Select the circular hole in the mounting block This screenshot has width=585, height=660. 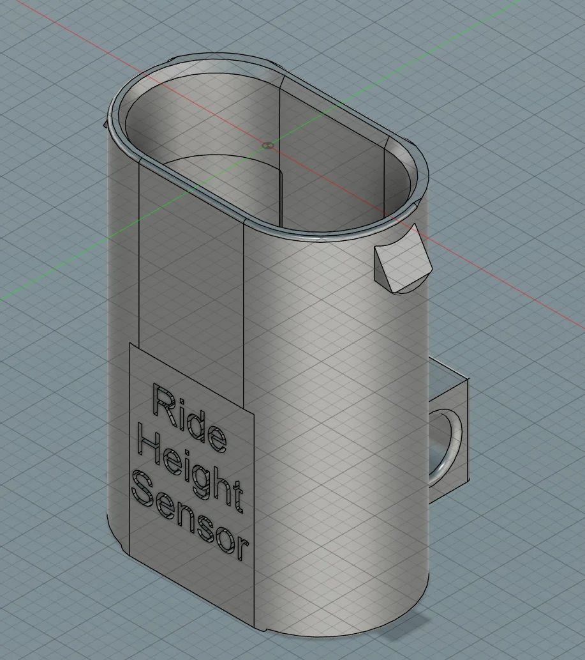445,447
